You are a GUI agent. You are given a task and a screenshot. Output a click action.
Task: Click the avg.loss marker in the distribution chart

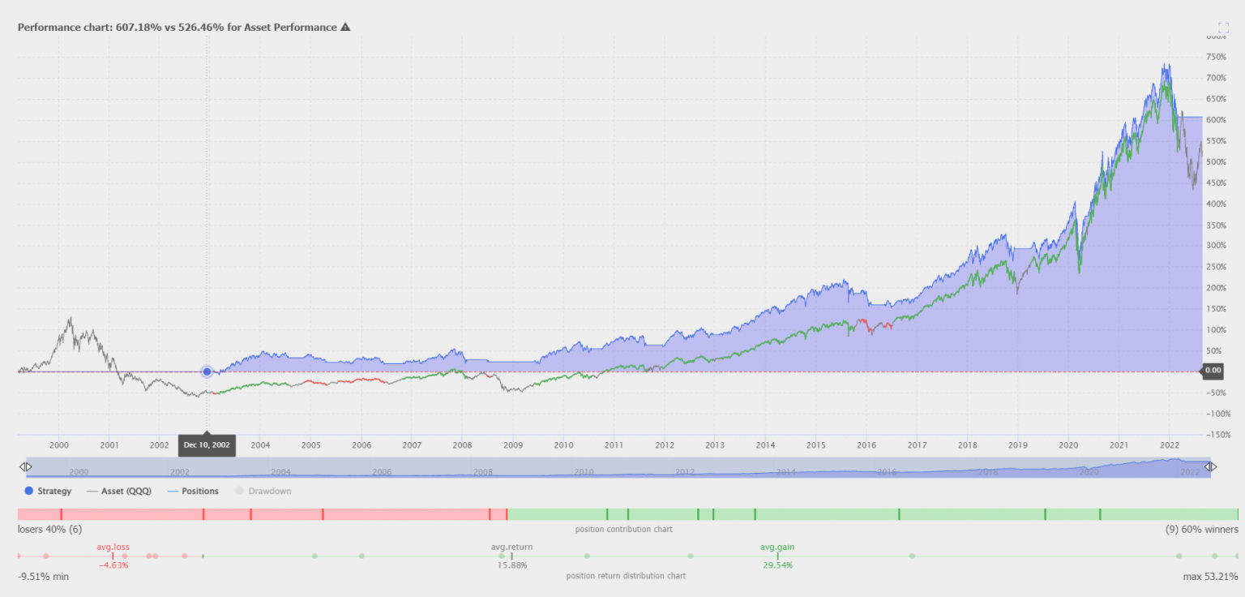click(x=113, y=556)
